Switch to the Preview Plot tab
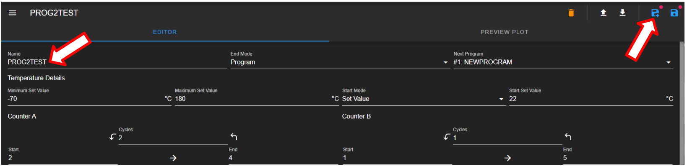 point(504,32)
